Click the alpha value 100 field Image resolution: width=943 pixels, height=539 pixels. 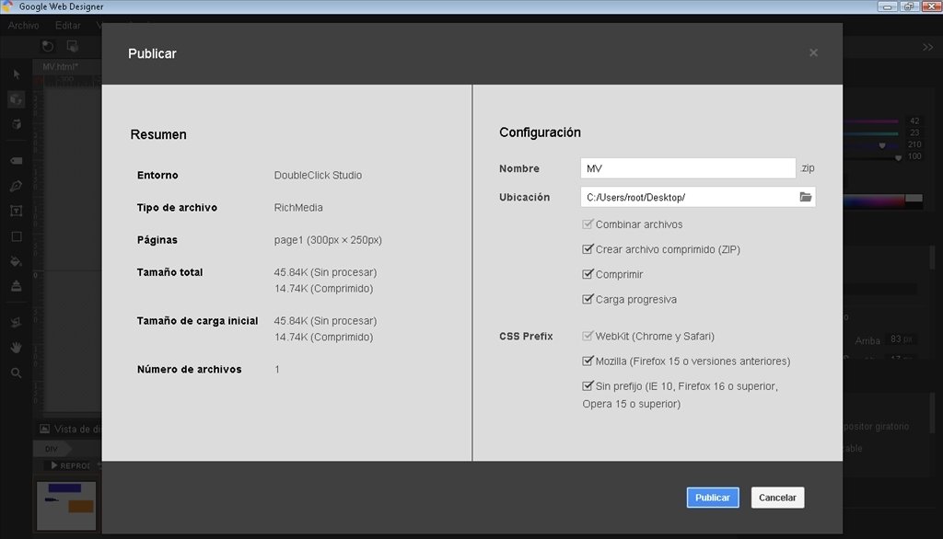pos(914,156)
